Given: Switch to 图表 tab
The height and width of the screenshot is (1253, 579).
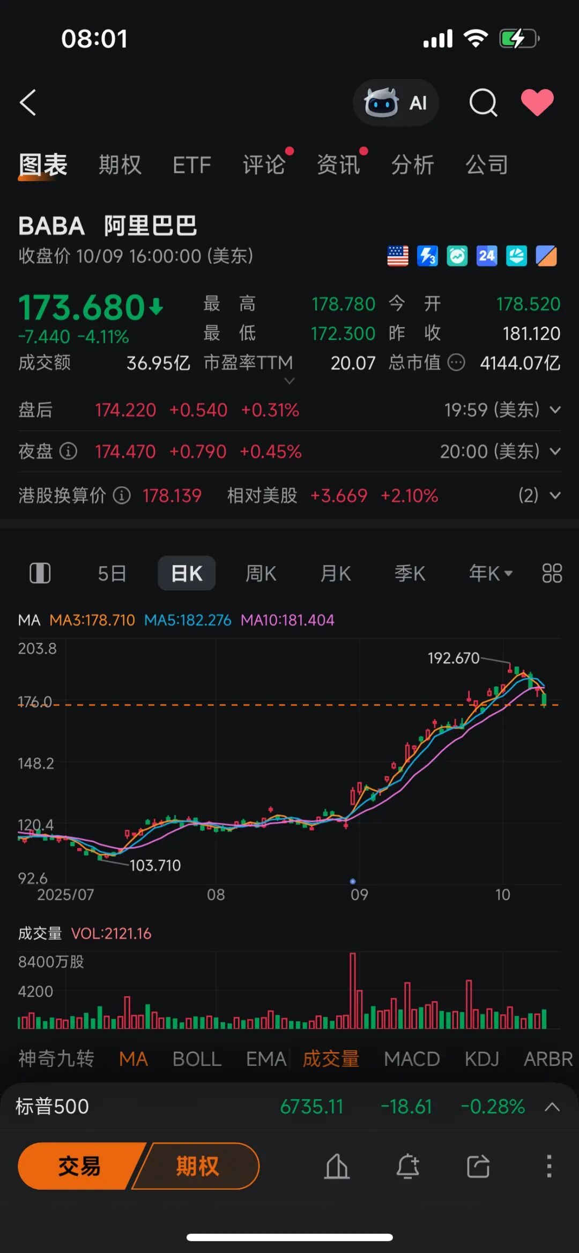Looking at the screenshot, I should pyautogui.click(x=43, y=165).
